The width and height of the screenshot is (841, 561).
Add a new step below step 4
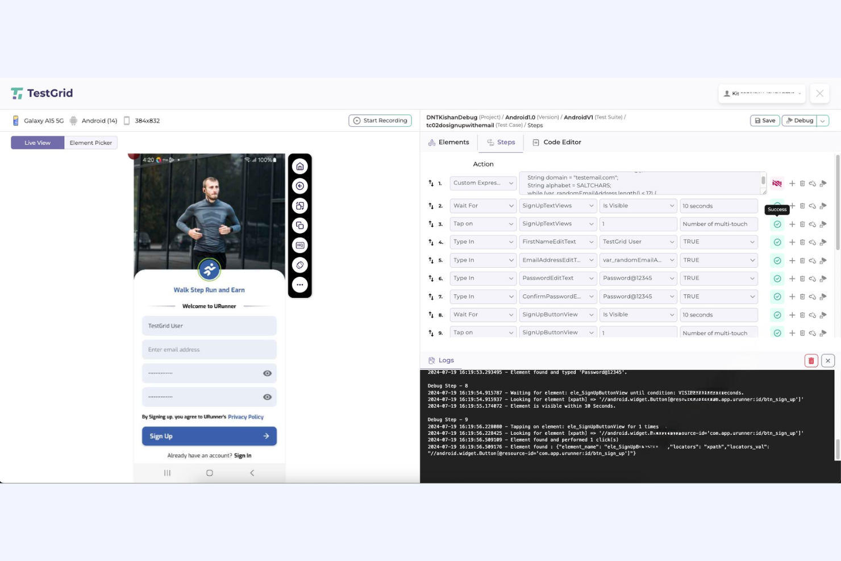pos(792,242)
